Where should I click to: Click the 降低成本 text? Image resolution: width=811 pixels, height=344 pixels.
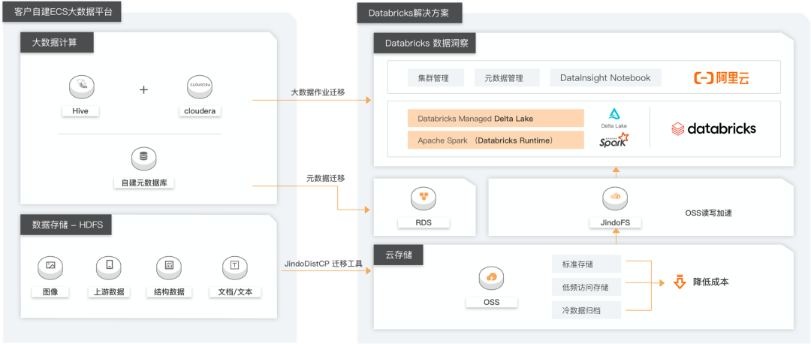[x=711, y=282]
